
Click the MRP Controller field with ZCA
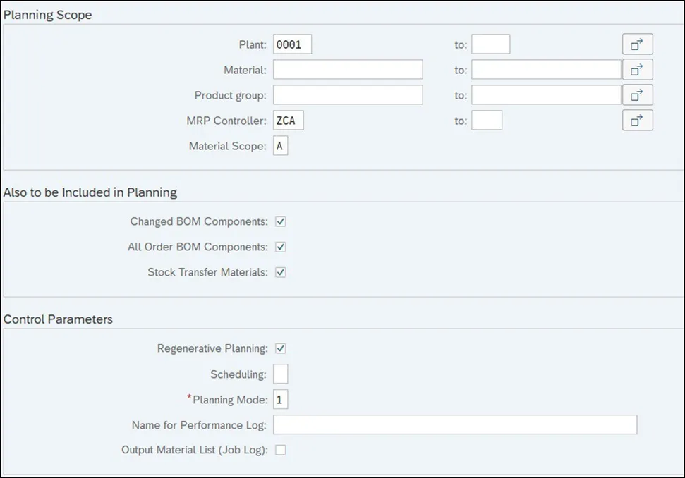click(288, 121)
